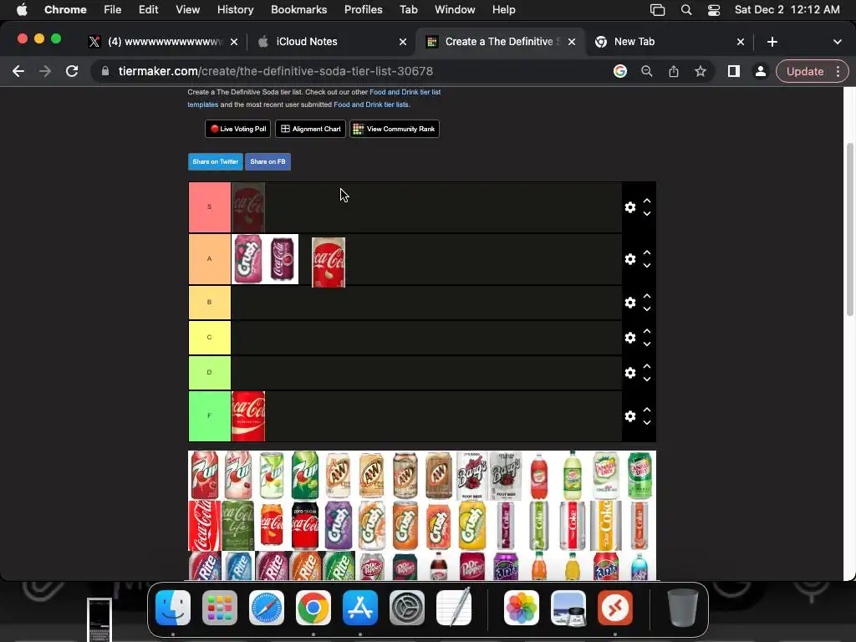The height and width of the screenshot is (642, 856).
Task: Open the View menu
Action: pos(187,10)
